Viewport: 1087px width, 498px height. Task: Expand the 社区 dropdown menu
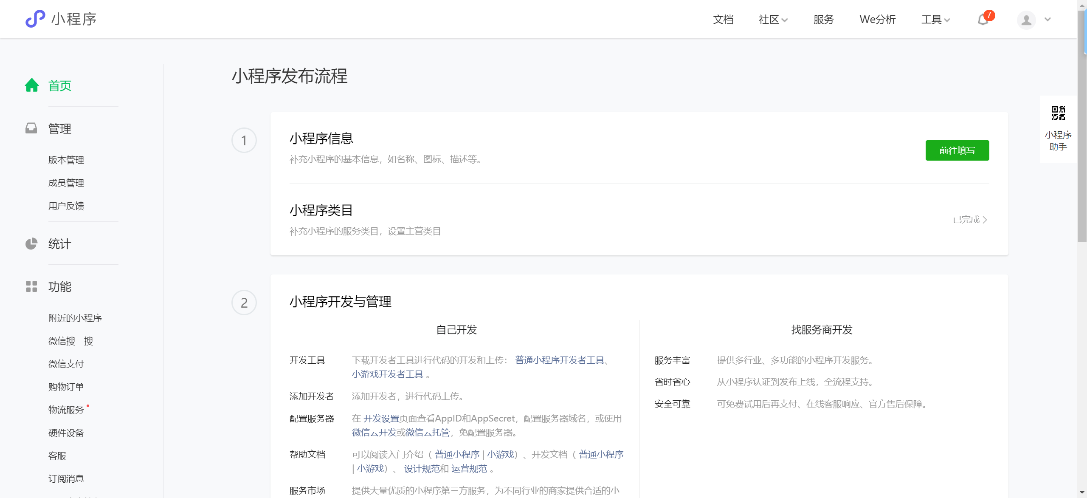point(773,20)
